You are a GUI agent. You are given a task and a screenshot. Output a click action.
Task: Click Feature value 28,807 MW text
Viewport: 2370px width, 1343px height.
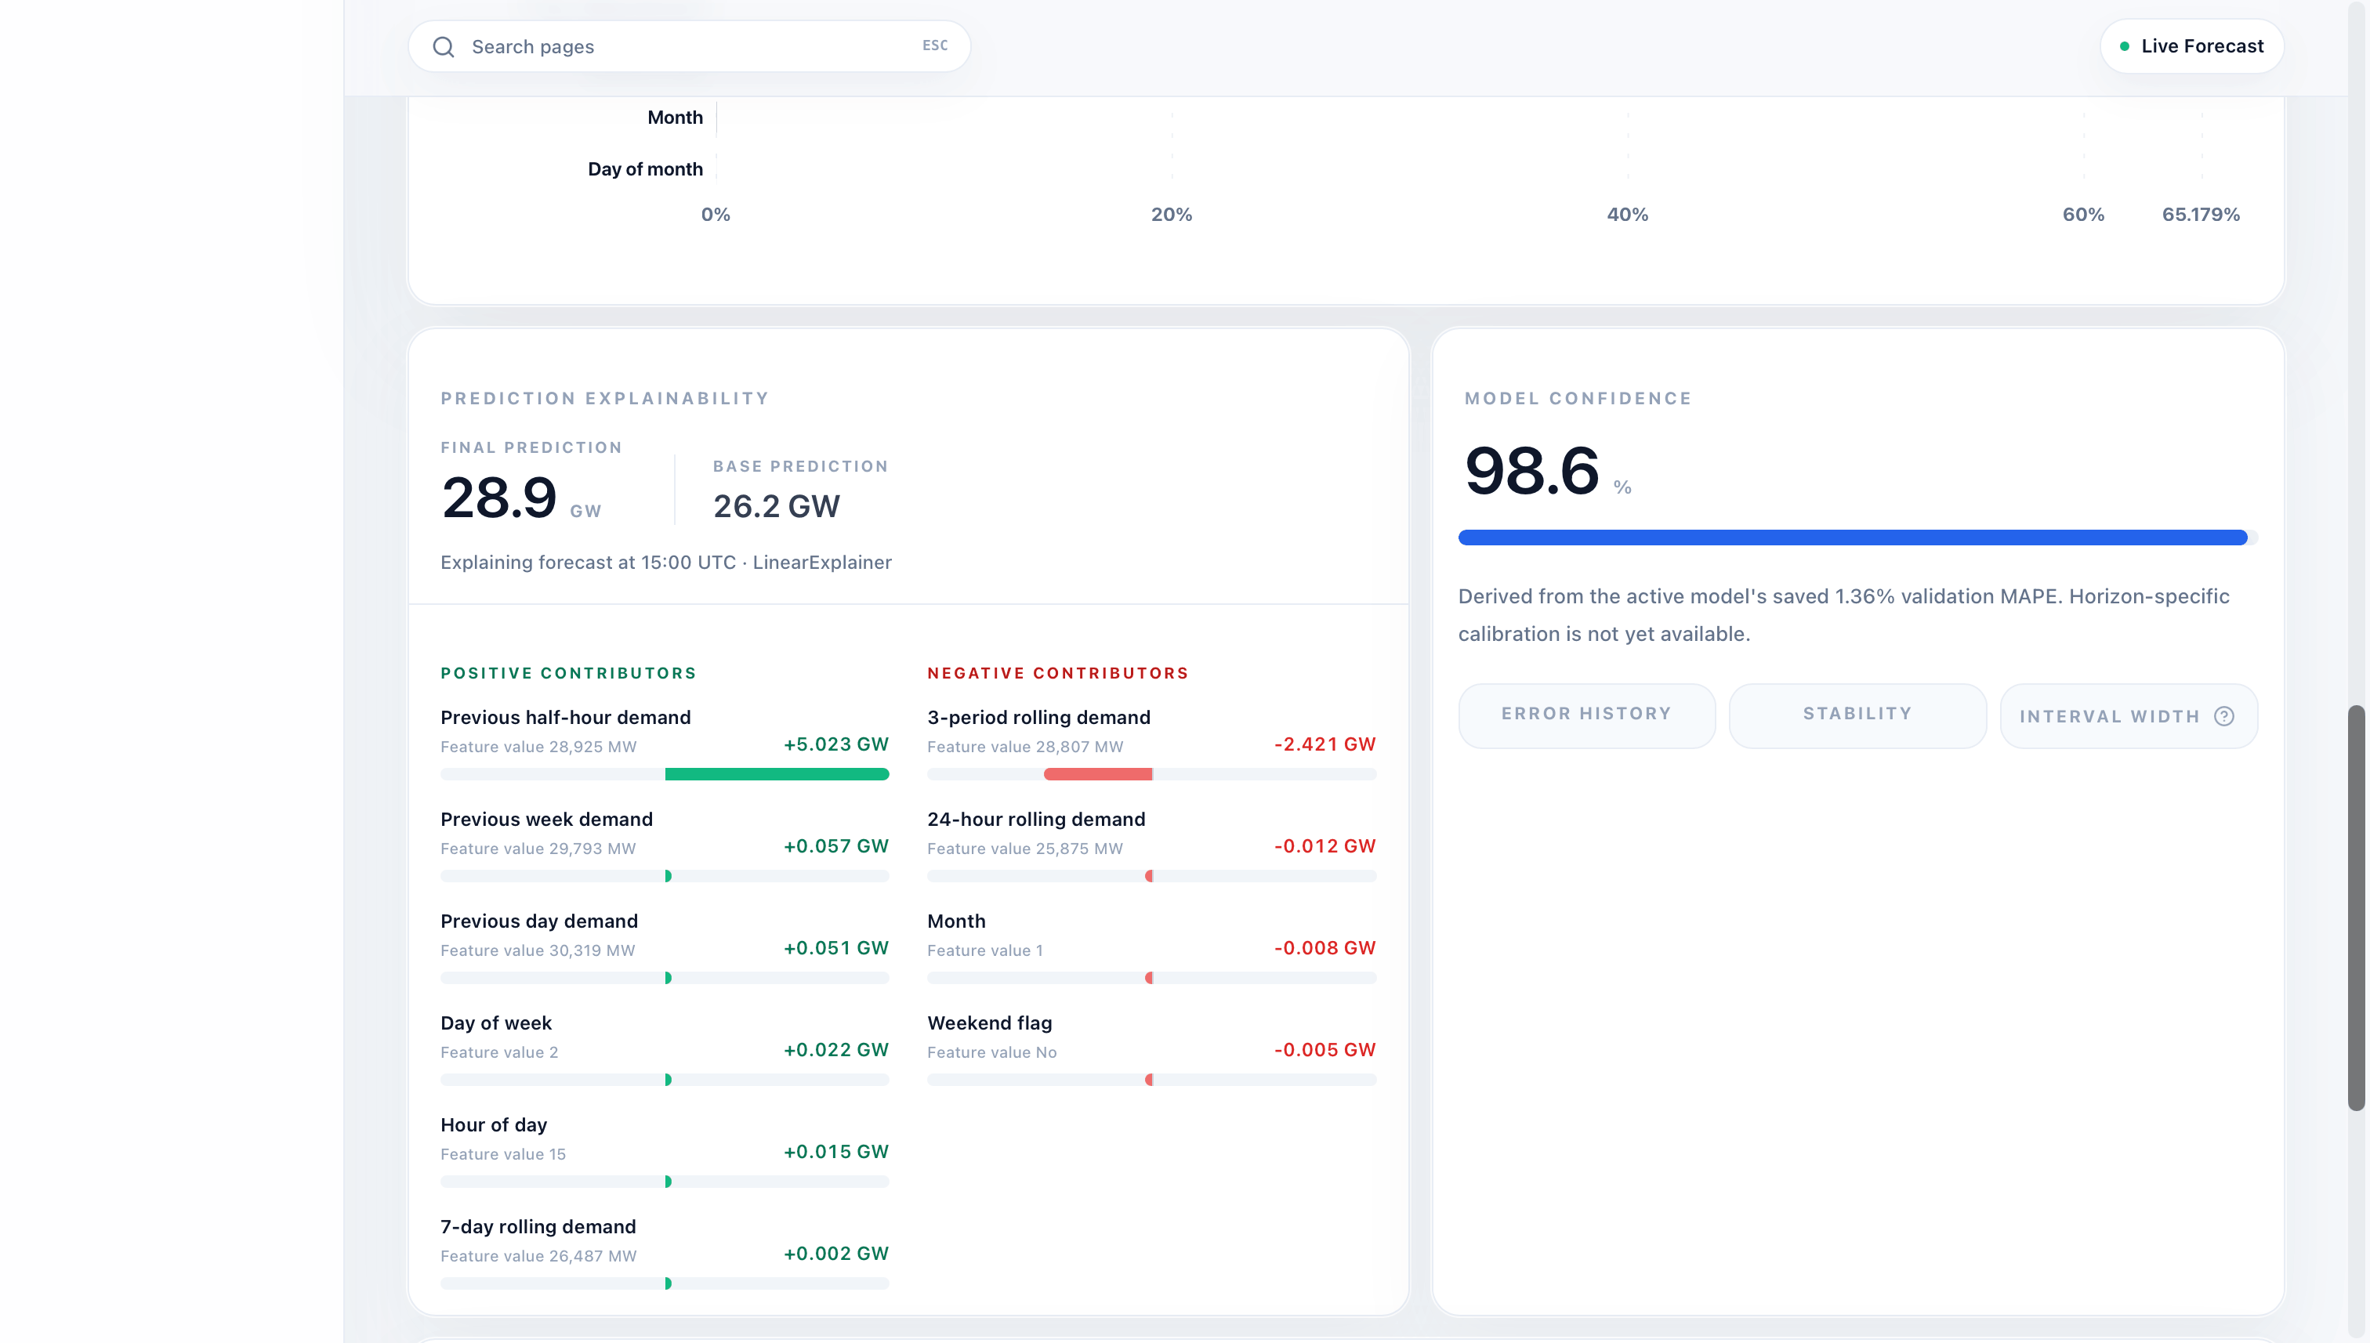[x=1025, y=748]
